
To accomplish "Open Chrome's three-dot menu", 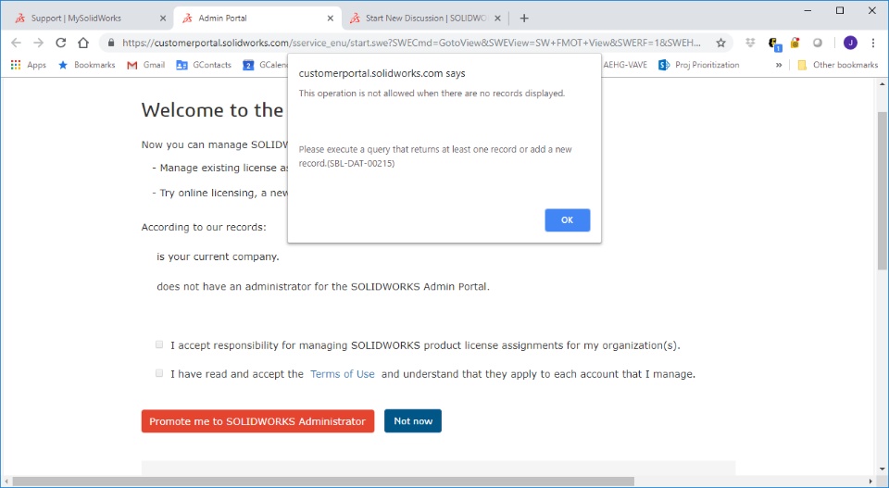I will pyautogui.click(x=873, y=43).
